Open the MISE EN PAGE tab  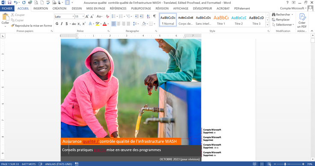tap(95, 9)
